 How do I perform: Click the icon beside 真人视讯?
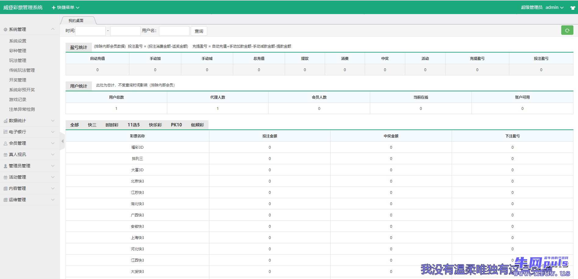point(5,155)
